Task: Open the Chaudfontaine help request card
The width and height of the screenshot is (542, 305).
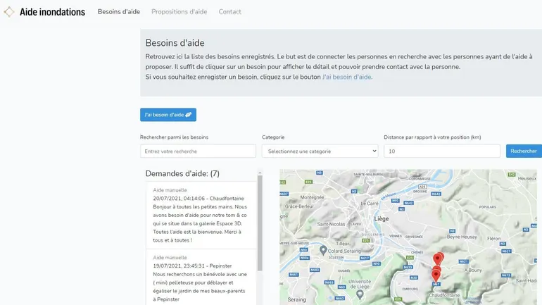Action: coord(201,215)
